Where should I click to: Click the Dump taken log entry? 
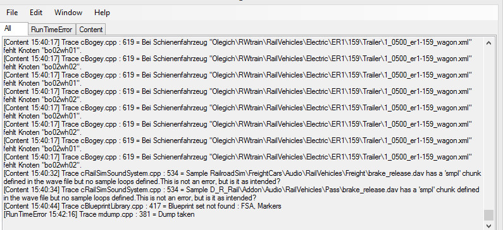(x=99, y=214)
